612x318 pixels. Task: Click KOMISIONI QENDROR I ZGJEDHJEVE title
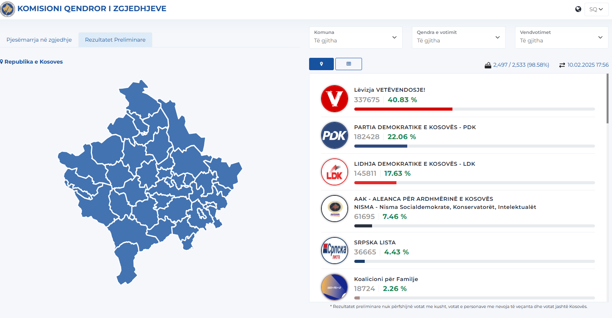(x=92, y=8)
